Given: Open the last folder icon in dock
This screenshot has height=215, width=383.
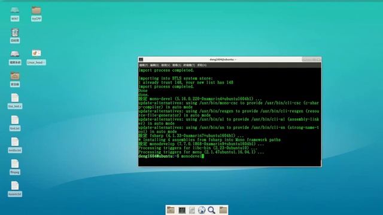Looking at the screenshot, I should pos(223,210).
